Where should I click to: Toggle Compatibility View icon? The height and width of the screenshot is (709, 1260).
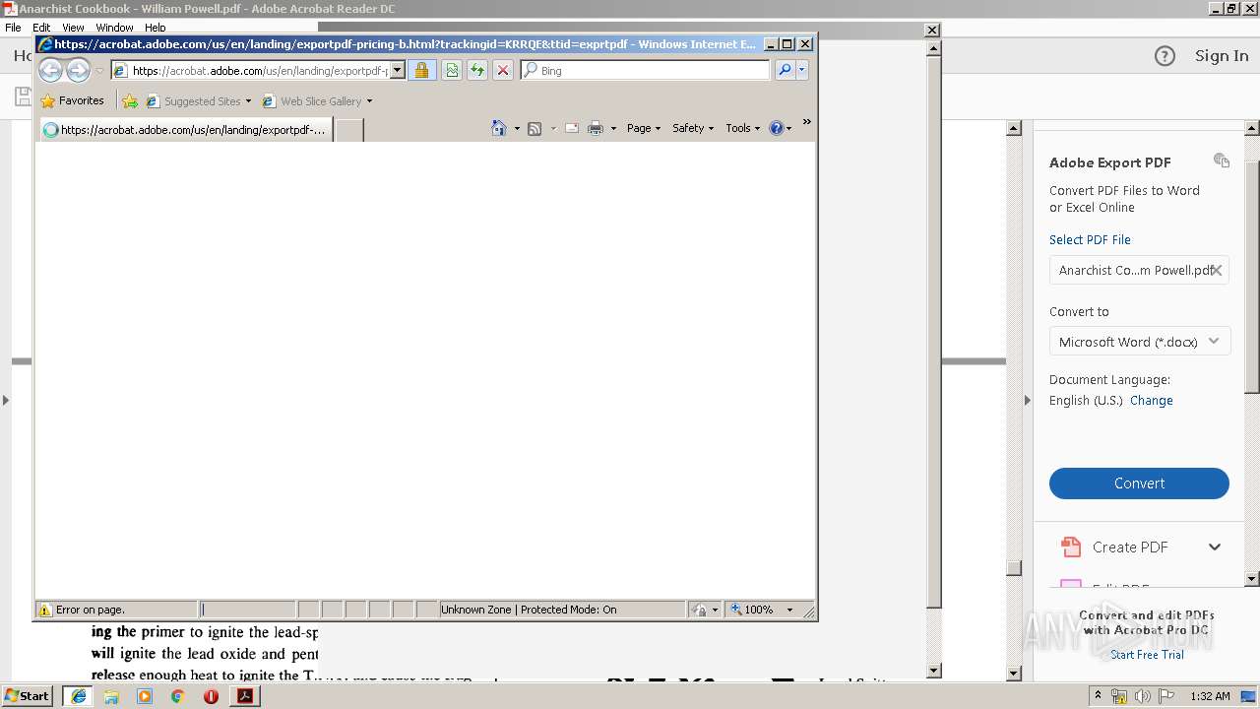452,70
